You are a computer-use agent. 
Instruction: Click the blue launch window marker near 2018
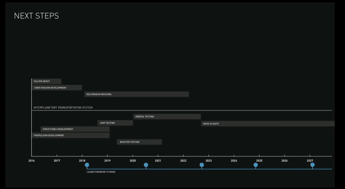coord(87,165)
